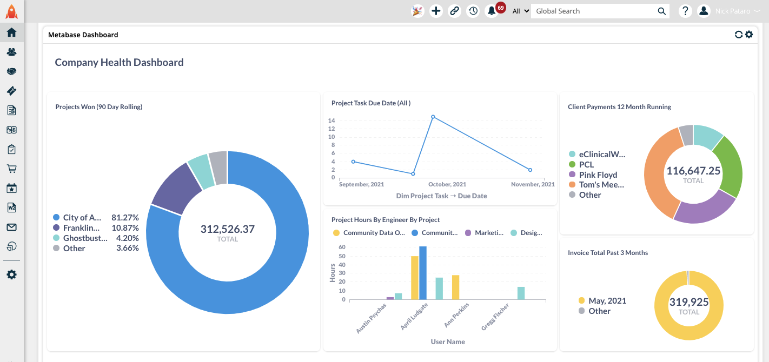Toggle the Community Data O... bar series legend
The image size is (769, 362).
click(369, 233)
